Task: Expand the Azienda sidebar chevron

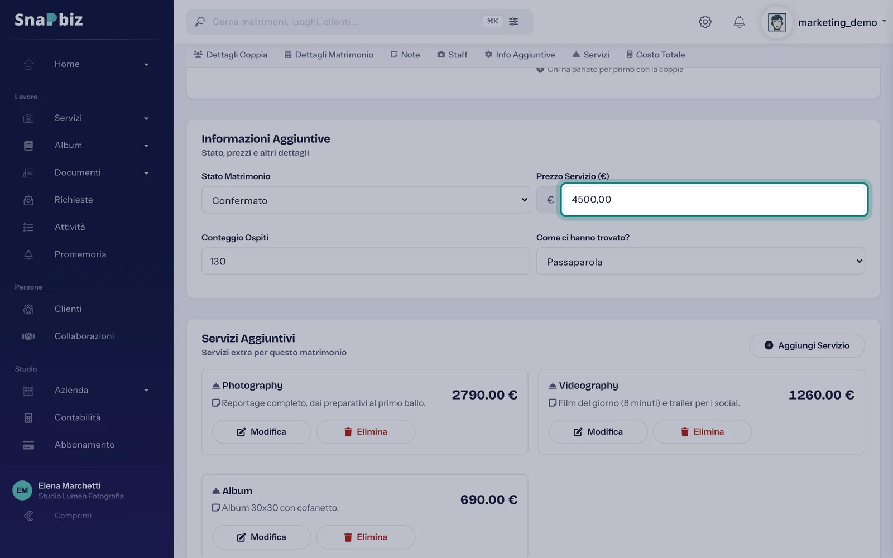Action: click(x=146, y=391)
